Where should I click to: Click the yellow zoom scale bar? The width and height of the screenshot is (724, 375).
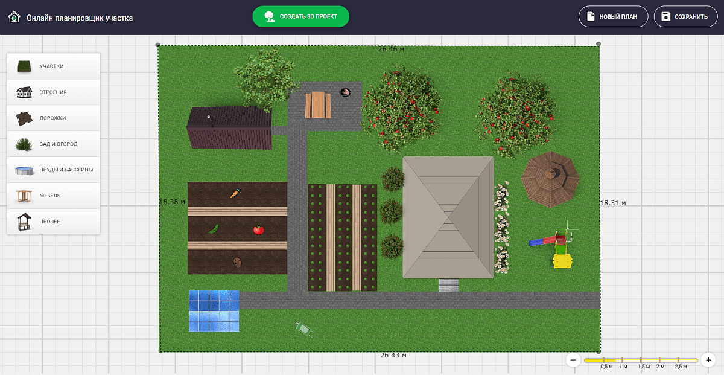click(x=640, y=361)
